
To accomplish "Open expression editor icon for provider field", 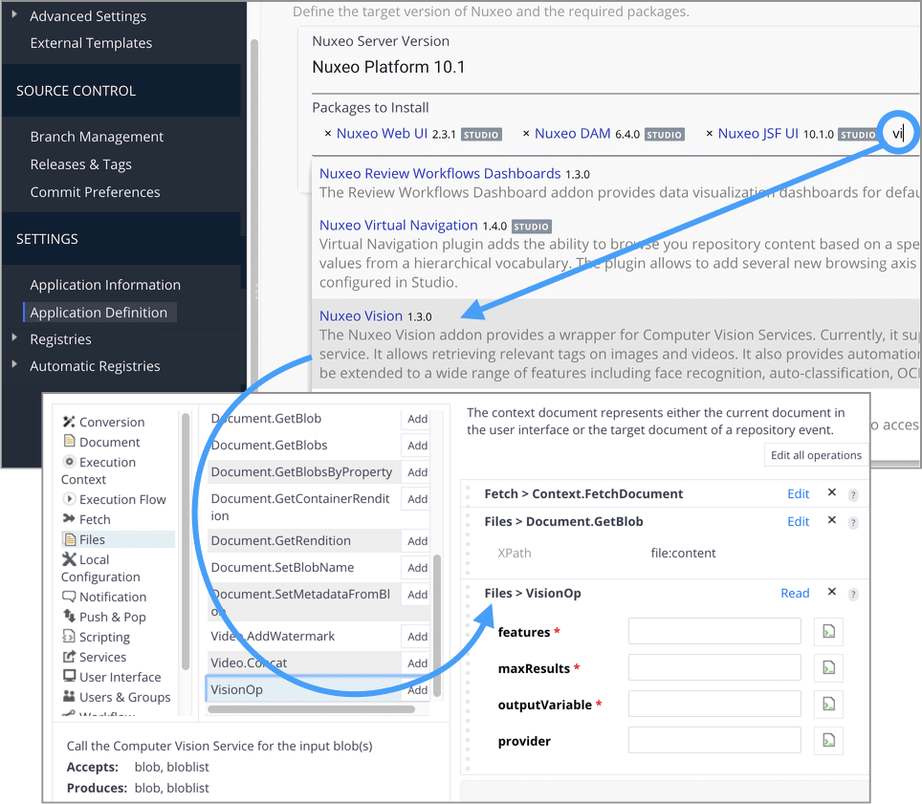I will point(828,741).
